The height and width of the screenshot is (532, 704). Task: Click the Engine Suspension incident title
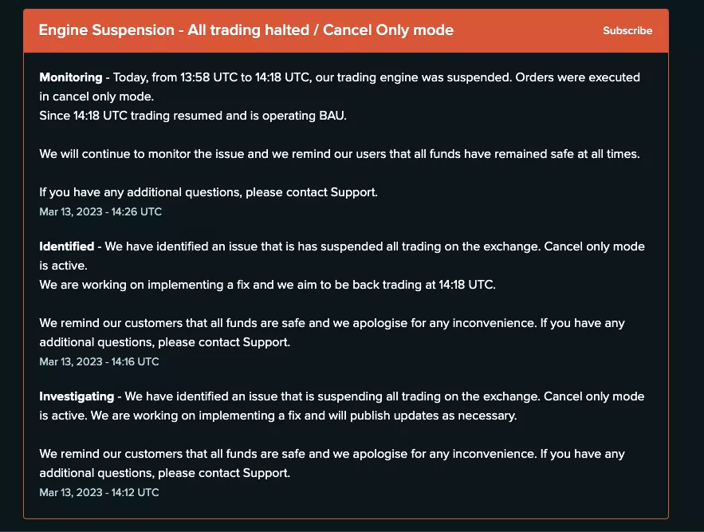coord(246,30)
